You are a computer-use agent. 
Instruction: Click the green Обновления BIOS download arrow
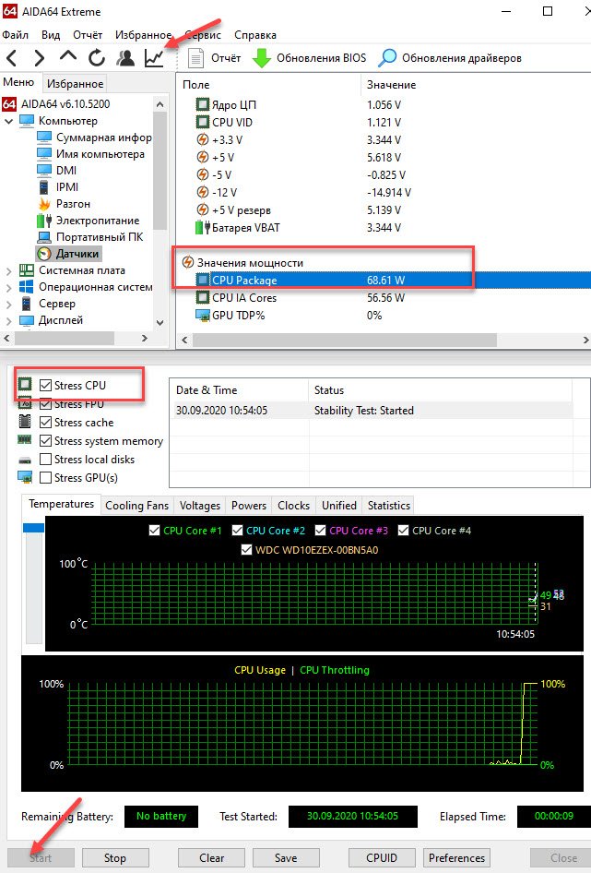(x=262, y=58)
